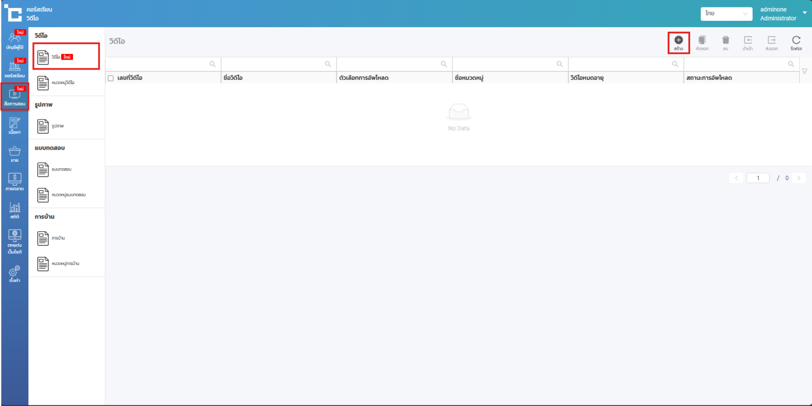Tick the select-all checkbox beside เลขที่วิดีโอ

point(111,78)
